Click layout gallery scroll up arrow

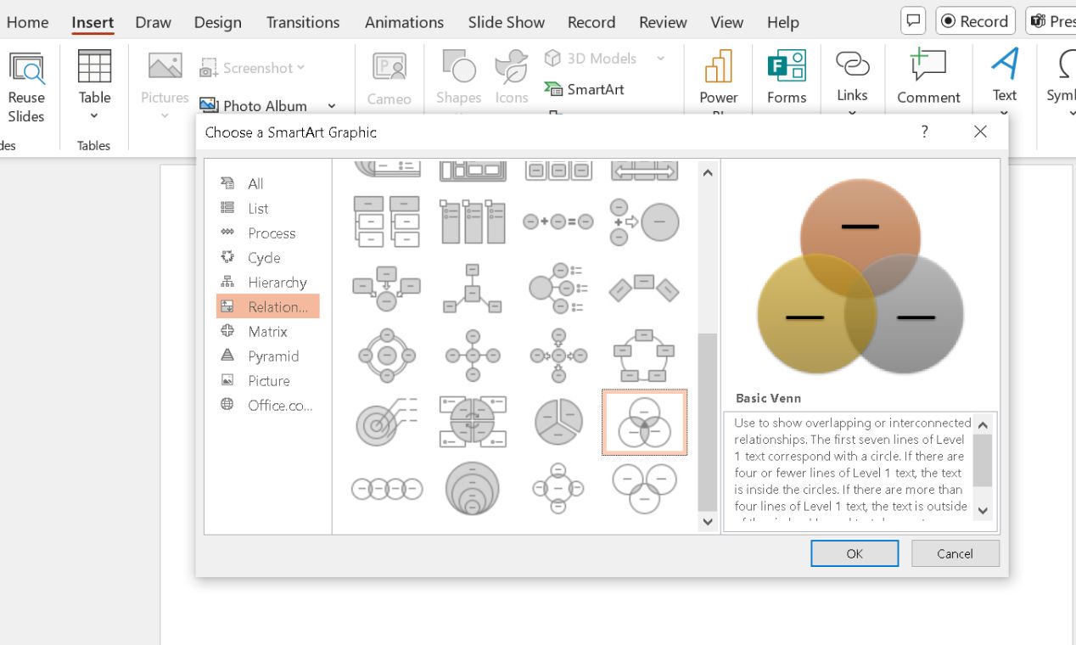(x=708, y=172)
